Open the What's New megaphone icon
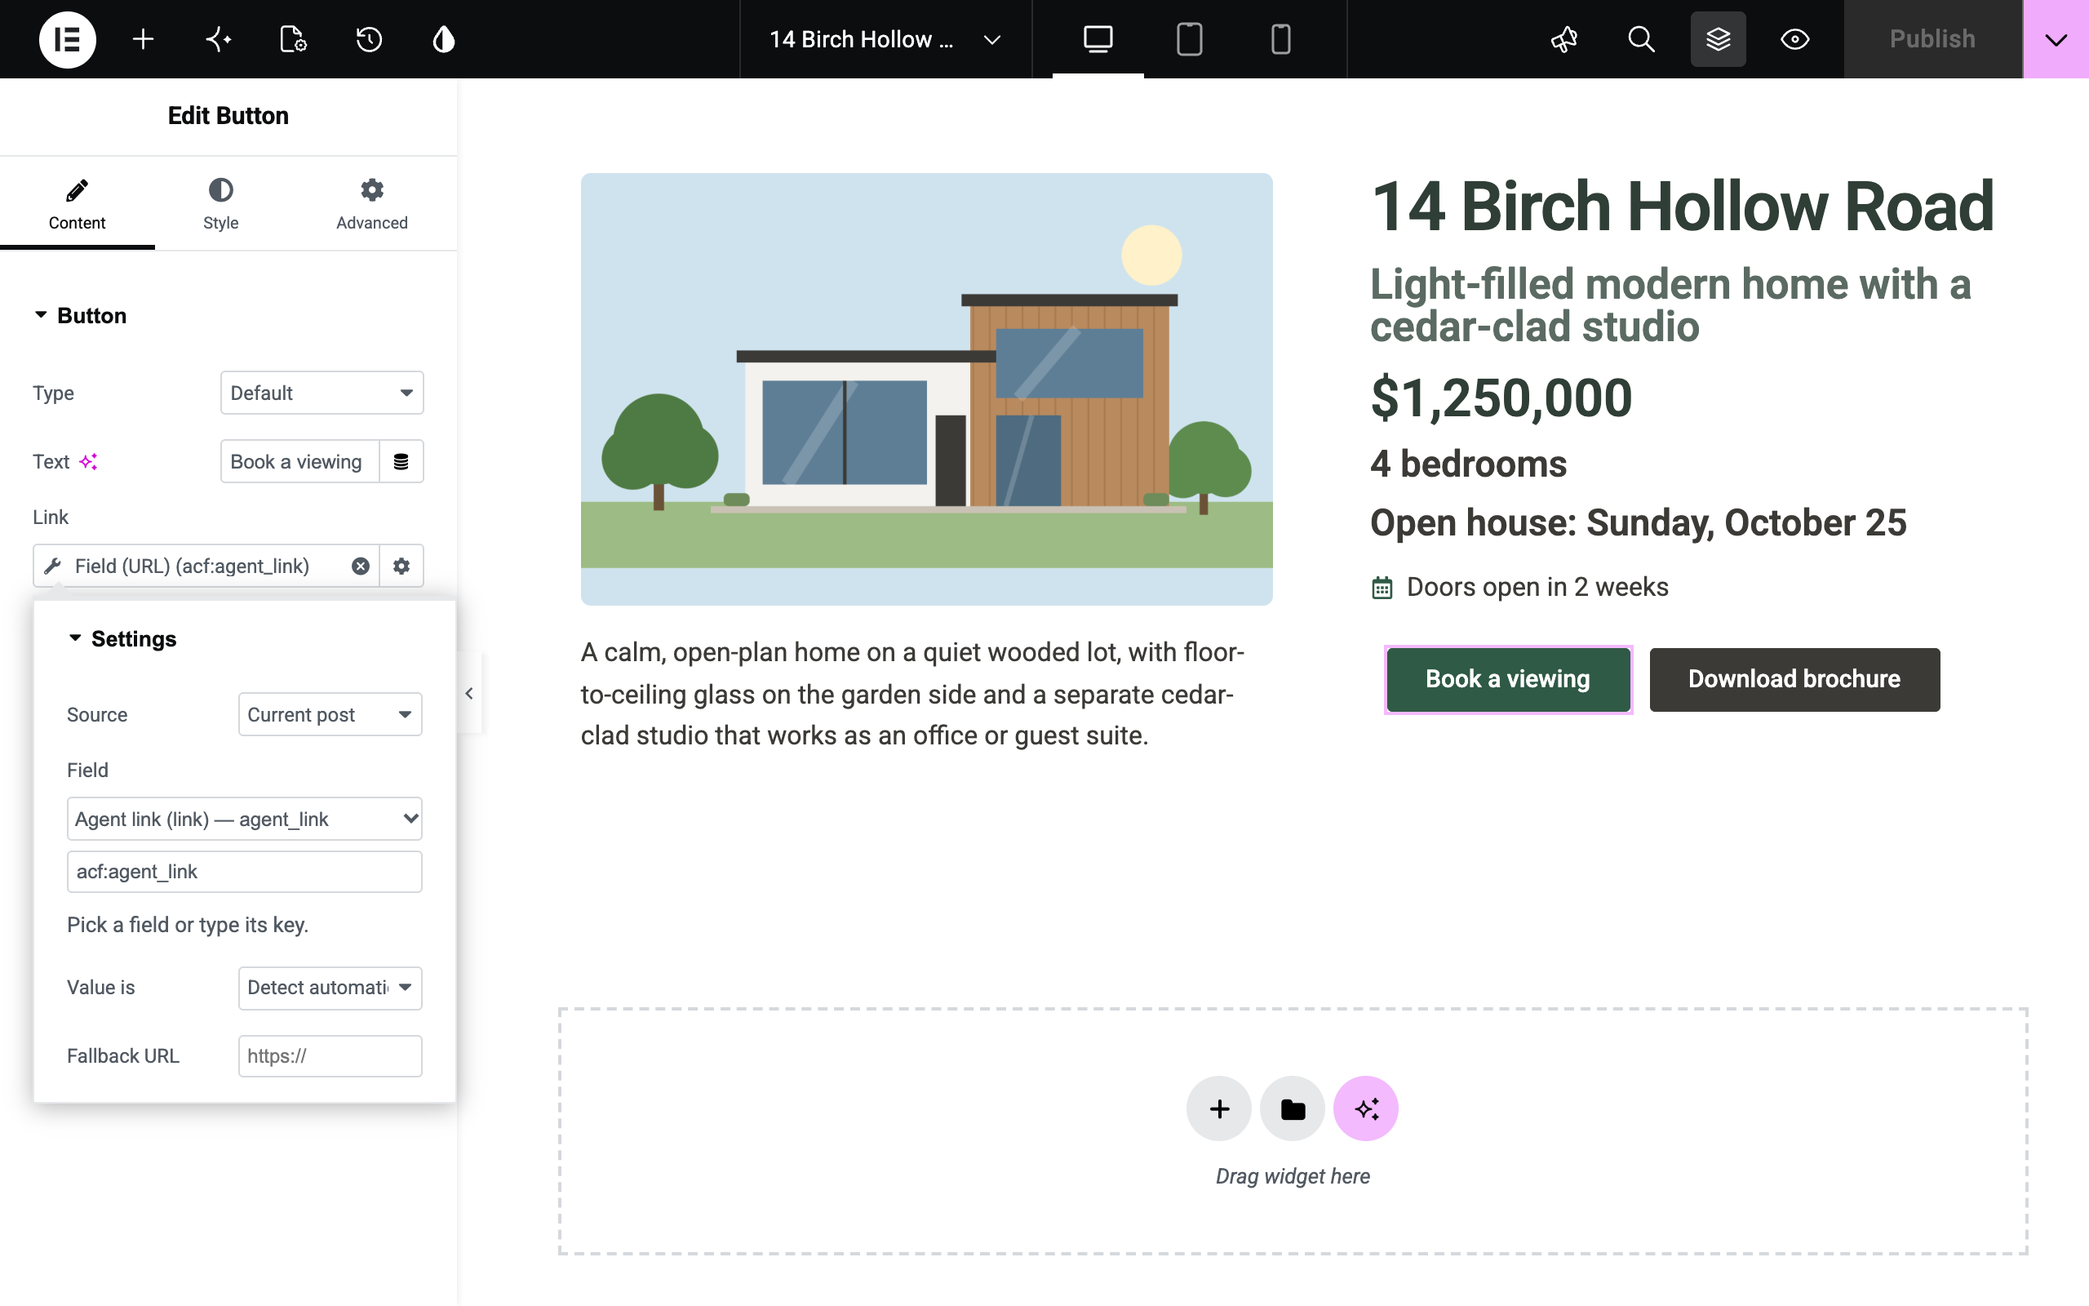Screen dimensions: 2089x1306 pos(1564,39)
